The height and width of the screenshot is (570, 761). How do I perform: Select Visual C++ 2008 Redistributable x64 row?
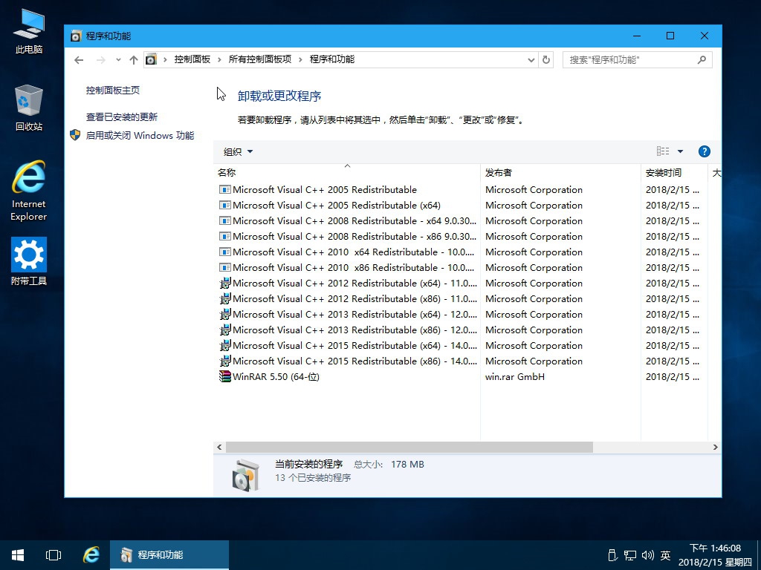pyautogui.click(x=467, y=220)
